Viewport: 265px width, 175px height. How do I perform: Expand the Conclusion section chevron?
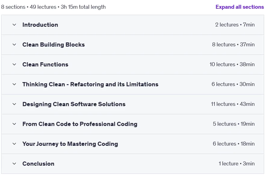point(14,164)
